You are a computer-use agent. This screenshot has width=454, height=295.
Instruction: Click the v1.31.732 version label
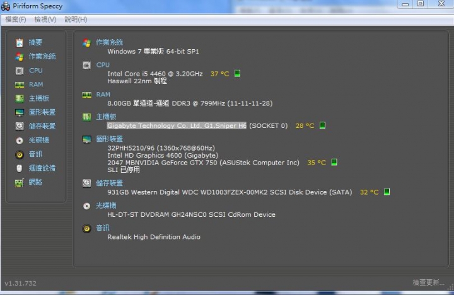pyautogui.click(x=21, y=283)
